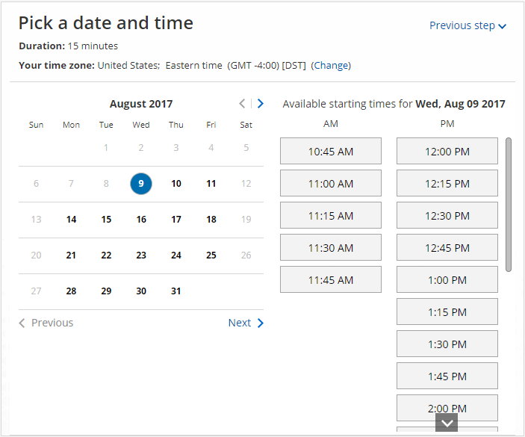Expand the Previous step dropdown
Image resolution: width=525 pixels, height=437 pixels.
468,25
